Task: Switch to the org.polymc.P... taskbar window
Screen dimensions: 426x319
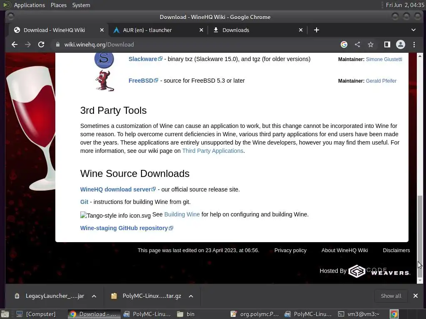Action: tap(255, 314)
